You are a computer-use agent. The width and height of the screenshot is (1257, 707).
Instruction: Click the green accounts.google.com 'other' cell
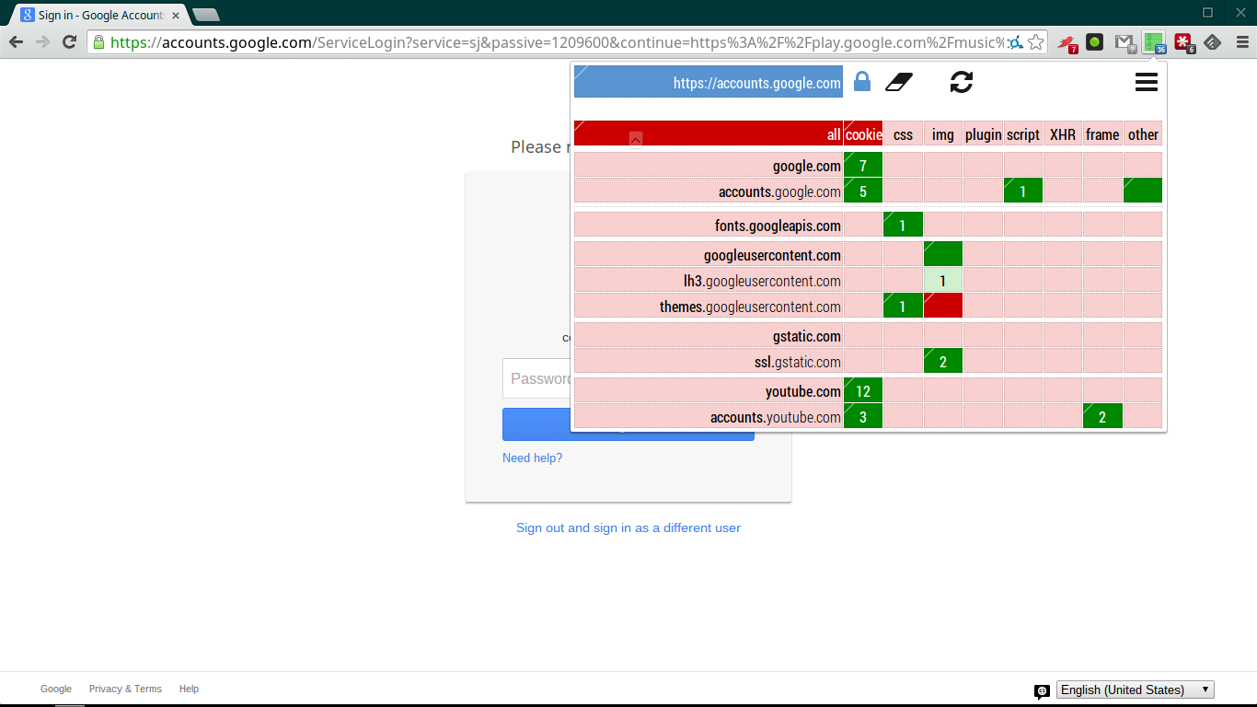pyautogui.click(x=1143, y=191)
